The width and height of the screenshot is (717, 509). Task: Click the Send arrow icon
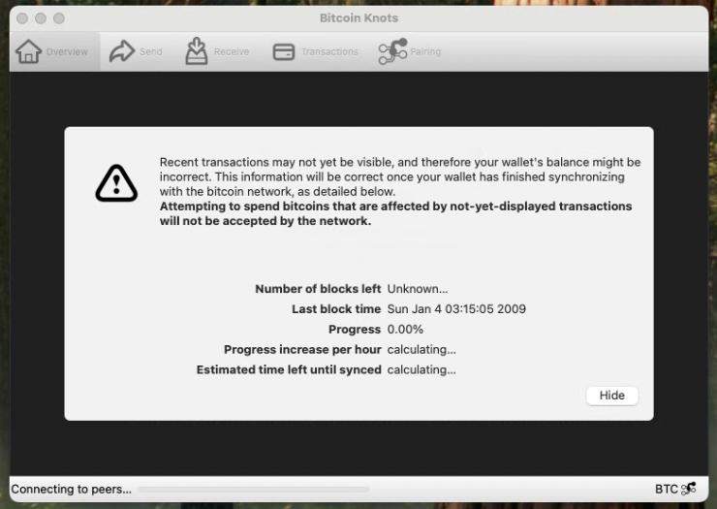click(x=122, y=51)
